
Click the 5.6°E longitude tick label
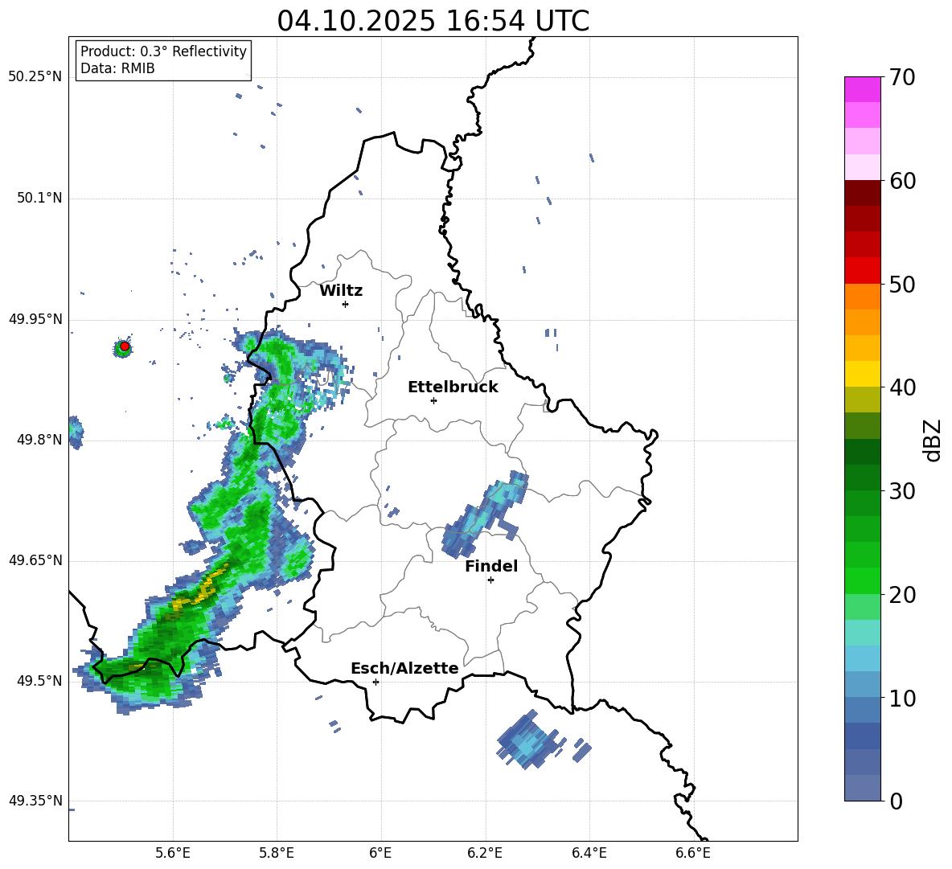coord(173,853)
